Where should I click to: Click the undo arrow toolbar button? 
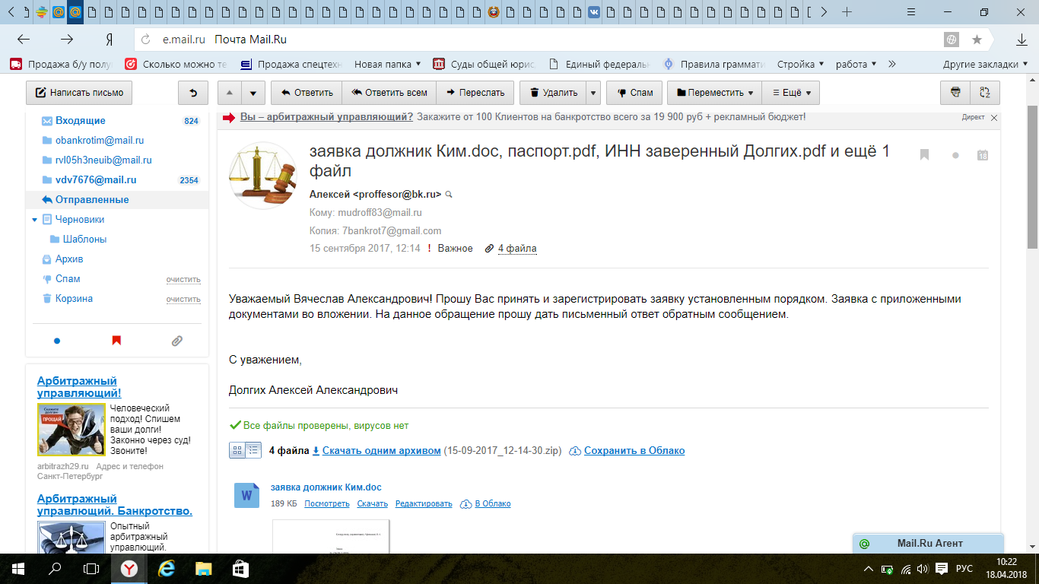[x=193, y=93]
